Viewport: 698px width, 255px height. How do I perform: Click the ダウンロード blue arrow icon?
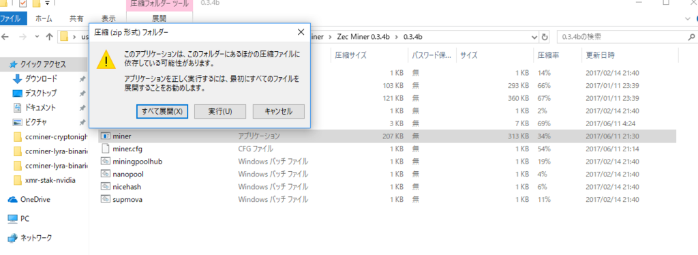pos(17,79)
